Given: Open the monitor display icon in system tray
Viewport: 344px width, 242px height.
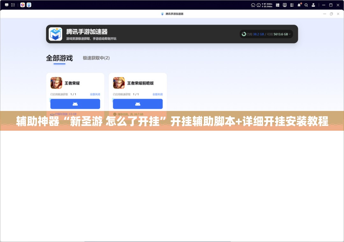Looking at the screenshot, I should pos(285,5).
